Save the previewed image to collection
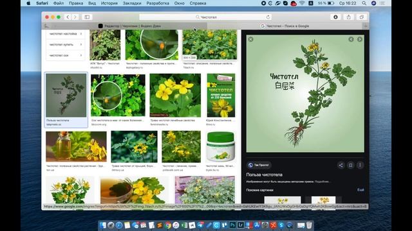The height and width of the screenshot is (231, 412). (350, 166)
